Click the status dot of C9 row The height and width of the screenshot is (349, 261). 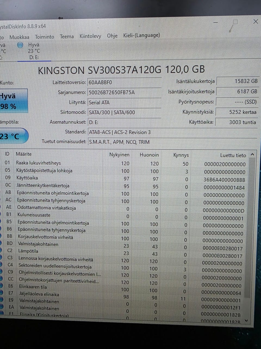(1, 272)
